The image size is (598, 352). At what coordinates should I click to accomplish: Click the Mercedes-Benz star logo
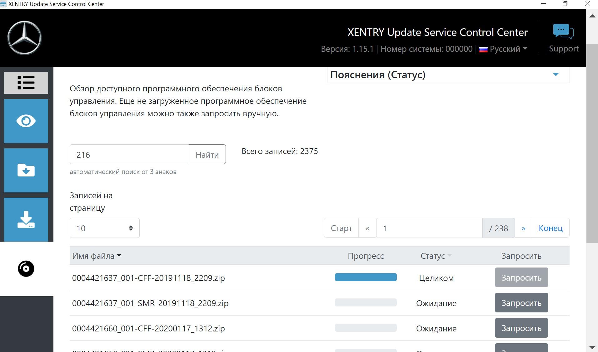pos(24,38)
